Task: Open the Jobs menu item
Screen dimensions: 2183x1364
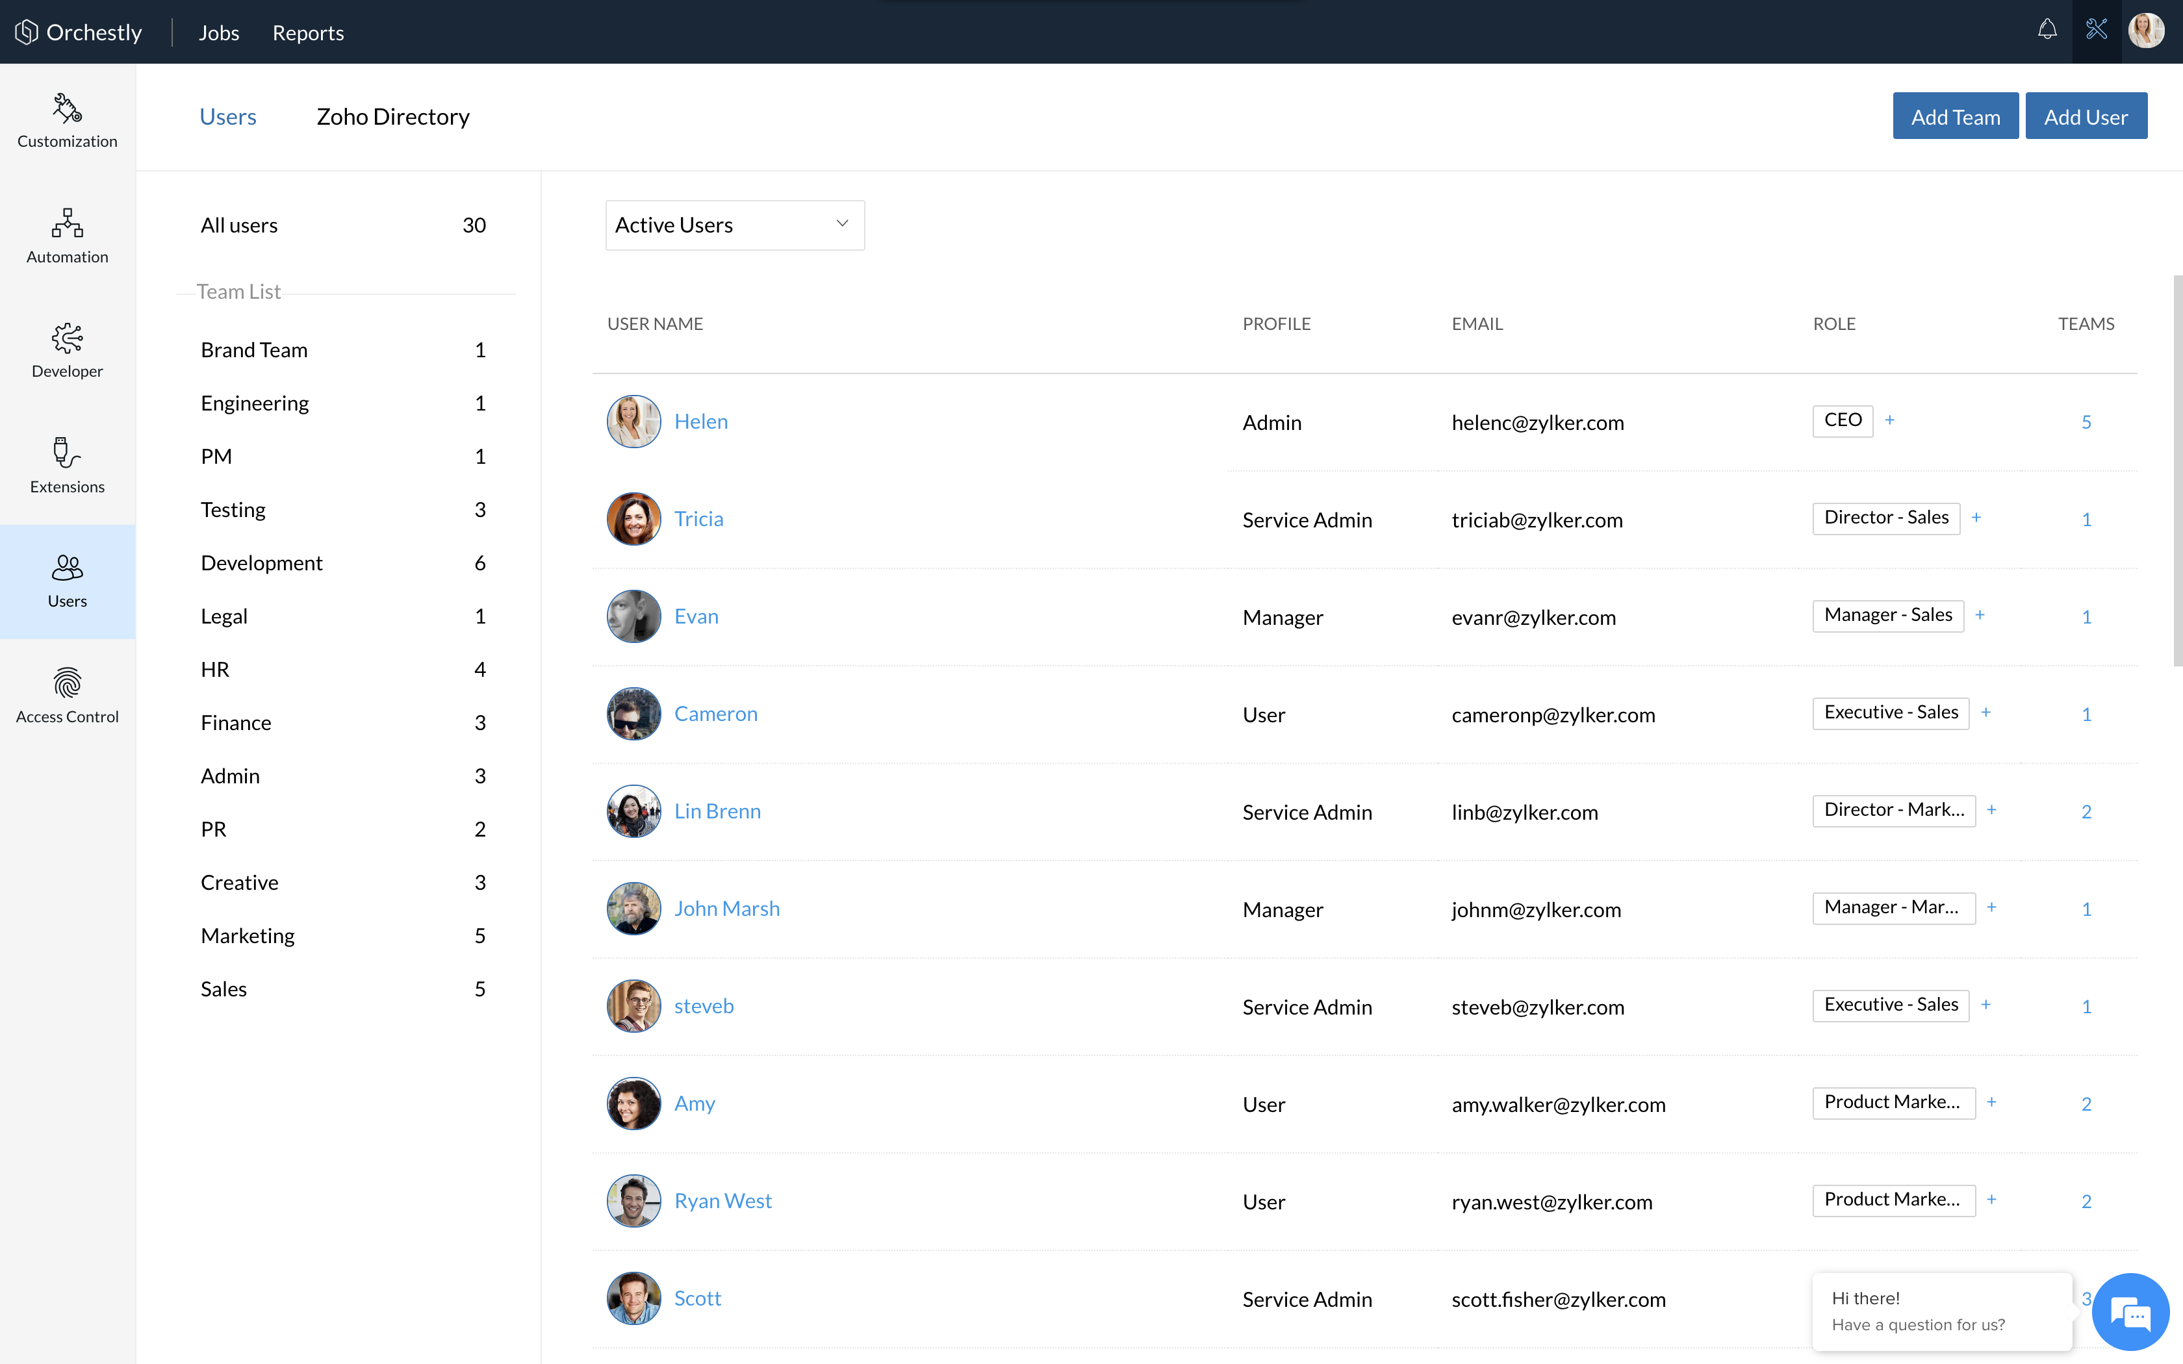Action: [x=218, y=32]
